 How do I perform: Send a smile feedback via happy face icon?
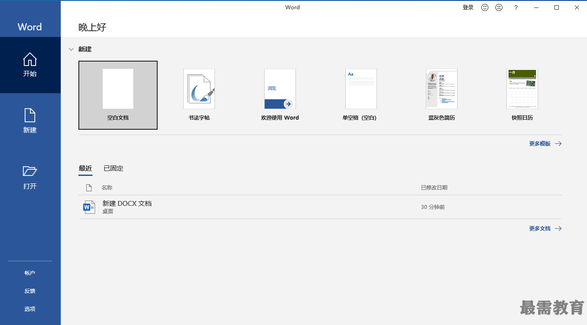pos(485,7)
